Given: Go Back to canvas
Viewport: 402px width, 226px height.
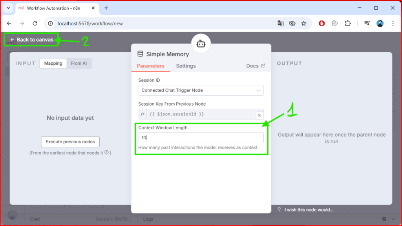Looking at the screenshot, I should point(32,40).
